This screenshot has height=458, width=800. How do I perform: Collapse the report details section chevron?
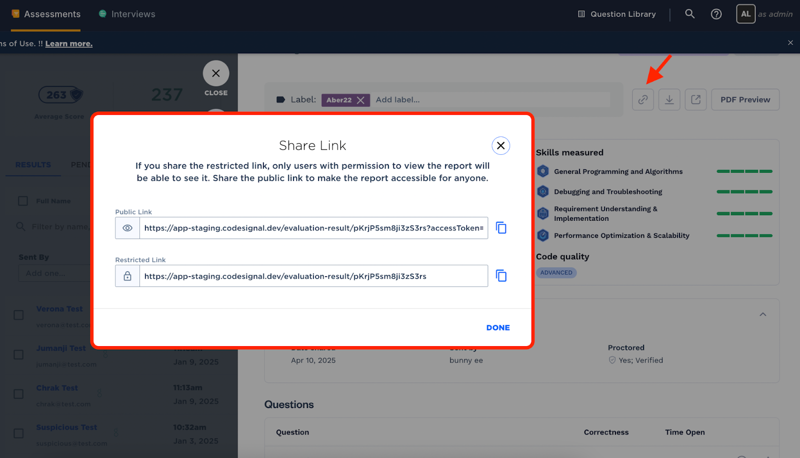762,315
